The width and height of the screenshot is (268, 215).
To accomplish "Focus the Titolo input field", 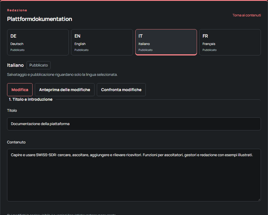I will pos(134,124).
